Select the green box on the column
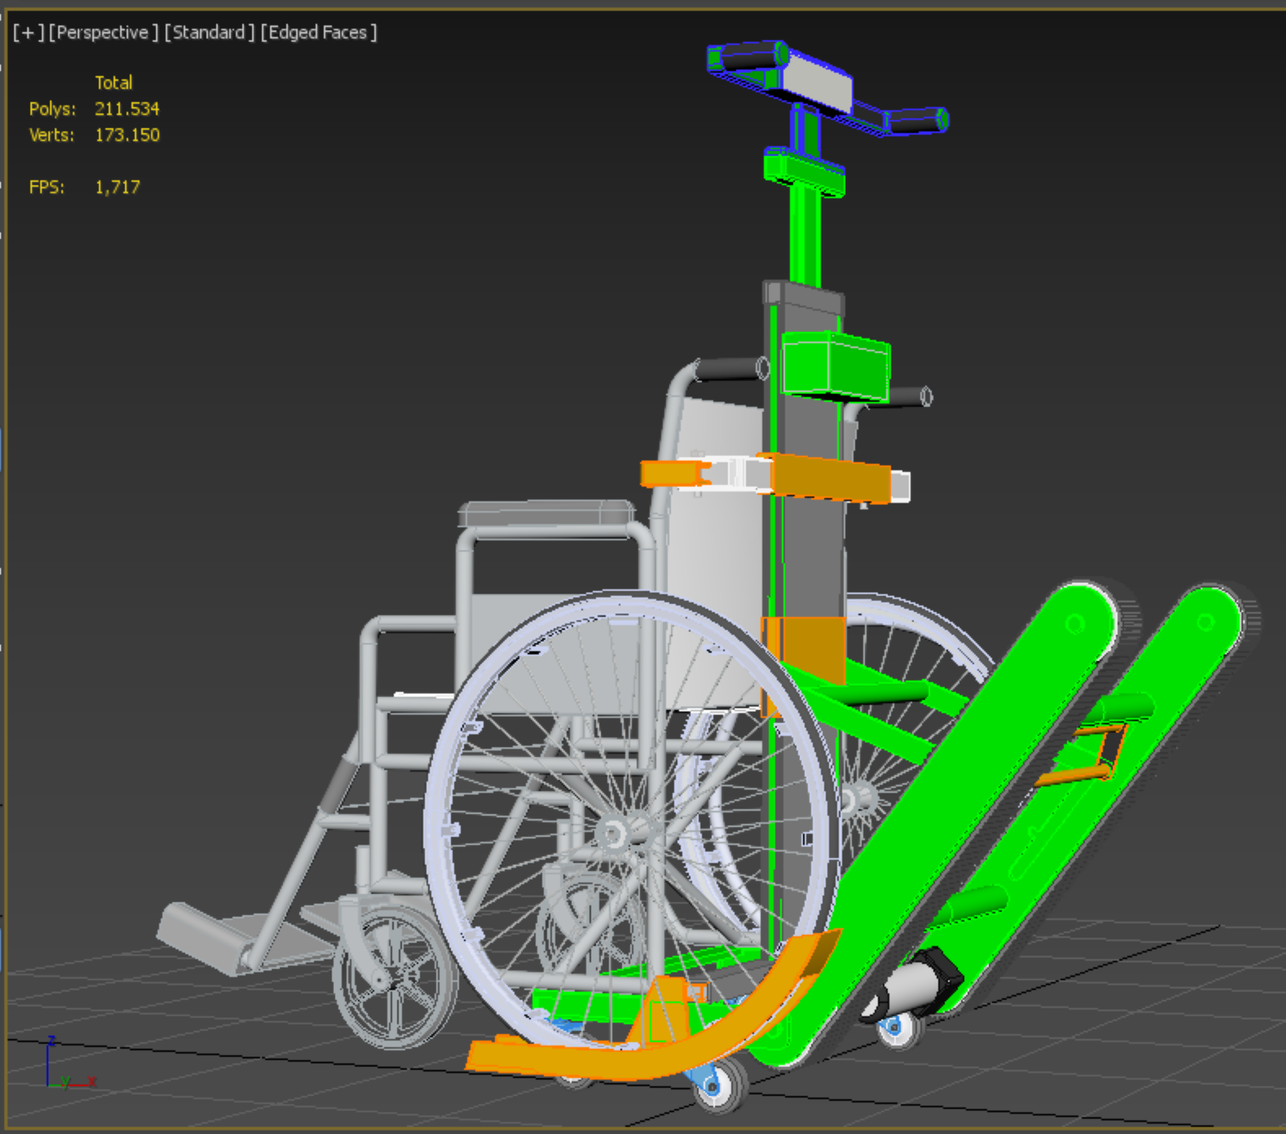Viewport: 1286px width, 1134px height. point(837,367)
